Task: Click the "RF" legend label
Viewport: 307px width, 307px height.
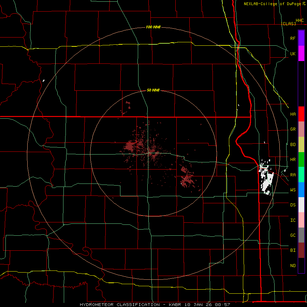Action: pyautogui.click(x=293, y=39)
